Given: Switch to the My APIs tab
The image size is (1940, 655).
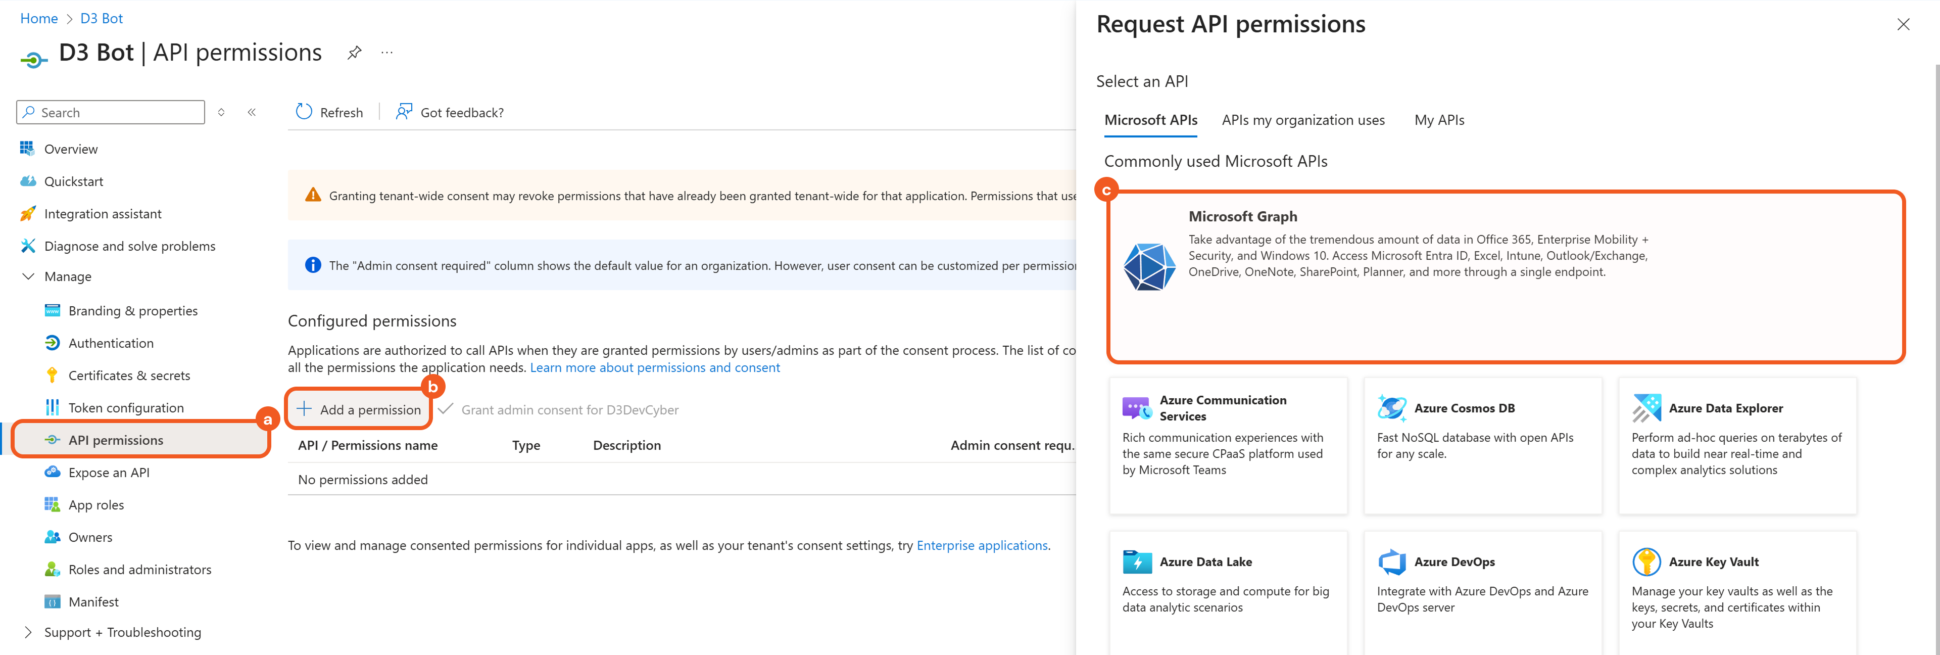Looking at the screenshot, I should (1438, 120).
